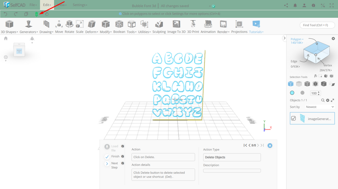Open the 3D Shapes tool

pyautogui.click(x=9, y=27)
